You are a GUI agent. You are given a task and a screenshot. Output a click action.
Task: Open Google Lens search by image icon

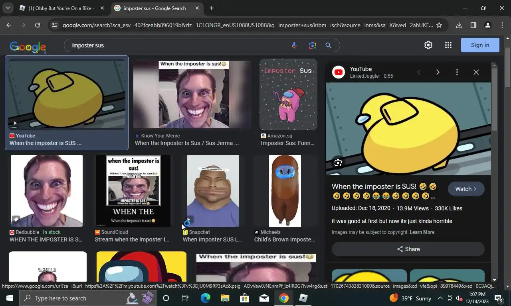[313, 45]
